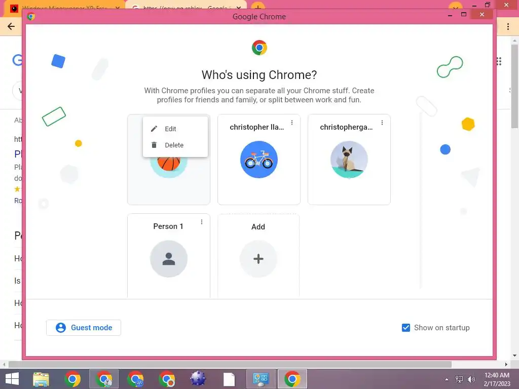519x389 pixels.
Task: Open Chrome with blue badge on taskbar
Action: [x=135, y=379]
